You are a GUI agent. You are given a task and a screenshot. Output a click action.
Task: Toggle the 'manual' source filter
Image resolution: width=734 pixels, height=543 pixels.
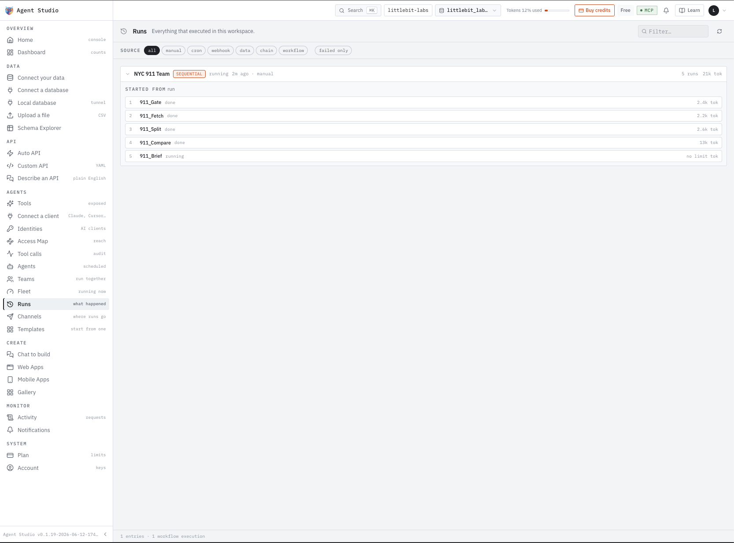tap(173, 51)
